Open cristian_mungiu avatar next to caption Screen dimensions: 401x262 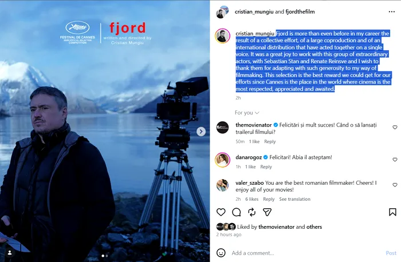(x=222, y=36)
